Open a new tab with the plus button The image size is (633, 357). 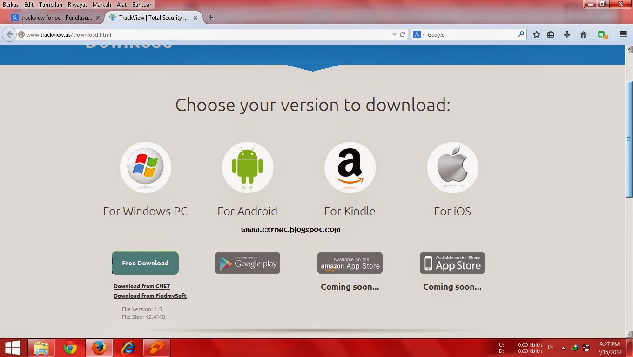[211, 18]
